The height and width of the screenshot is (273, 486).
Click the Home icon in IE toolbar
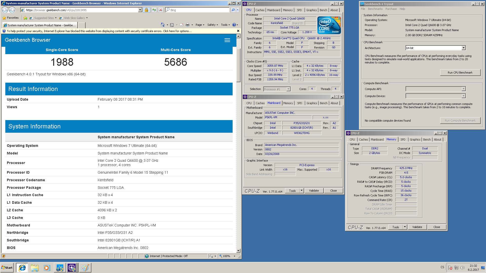163,25
